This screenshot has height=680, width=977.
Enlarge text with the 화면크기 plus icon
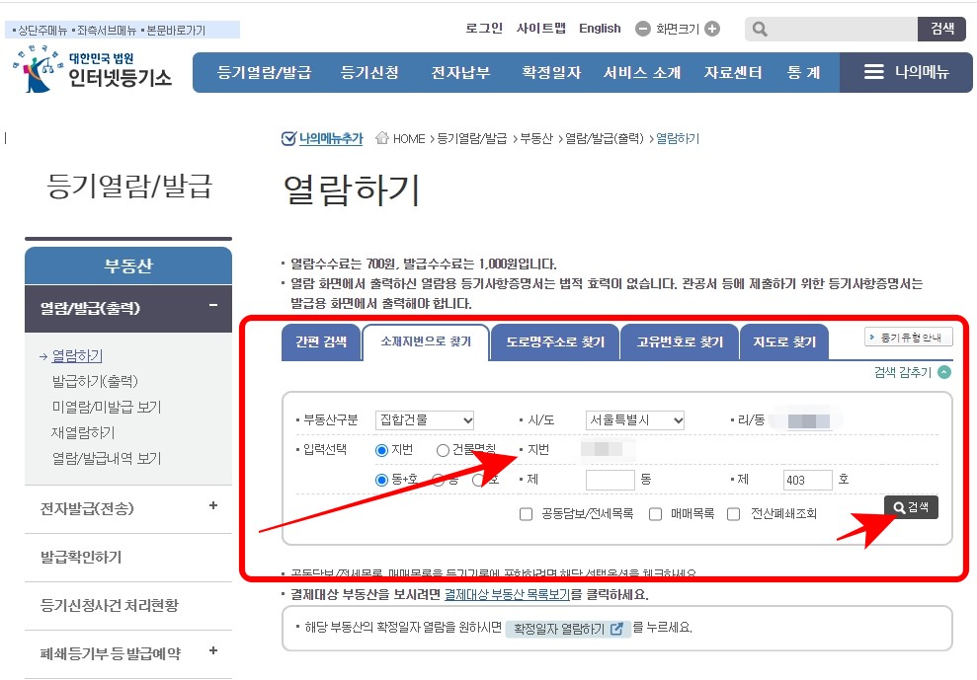(714, 29)
